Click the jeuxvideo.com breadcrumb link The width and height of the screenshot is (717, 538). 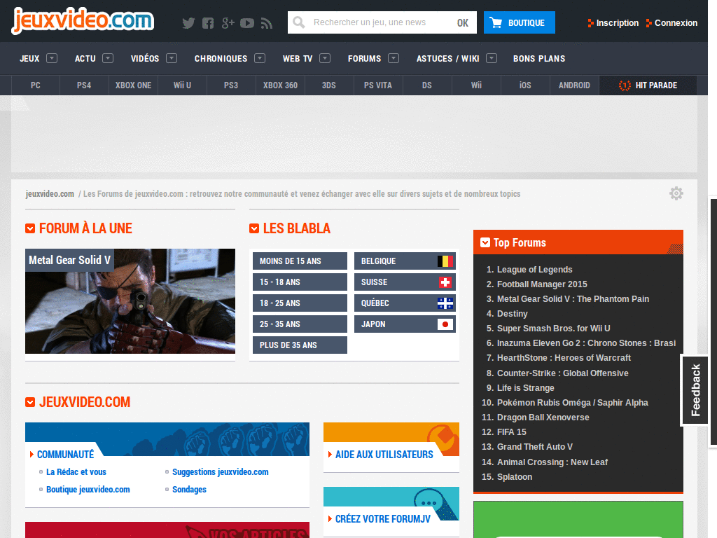pyautogui.click(x=50, y=193)
